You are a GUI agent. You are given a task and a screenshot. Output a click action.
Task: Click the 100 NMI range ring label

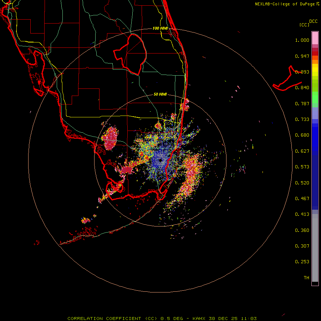point(160,28)
